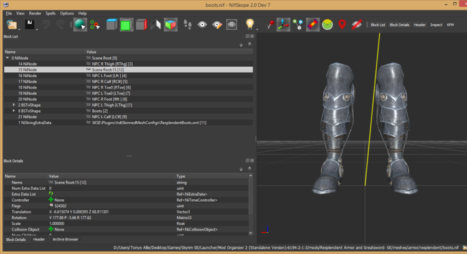The image size is (467, 254).
Task: Open file using the Load folder icon
Action: coord(12,24)
